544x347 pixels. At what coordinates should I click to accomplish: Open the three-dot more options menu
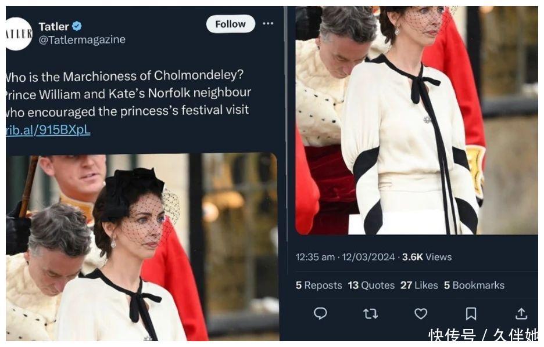[x=268, y=24]
